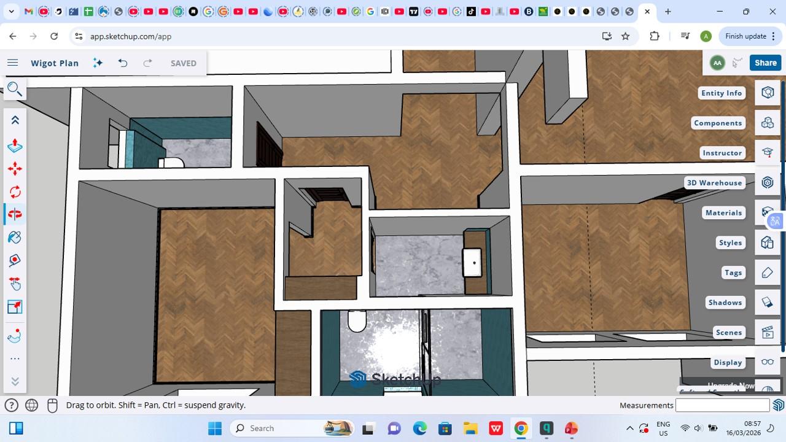Open the Components panel icon
This screenshot has height=442, width=786.
tap(767, 123)
